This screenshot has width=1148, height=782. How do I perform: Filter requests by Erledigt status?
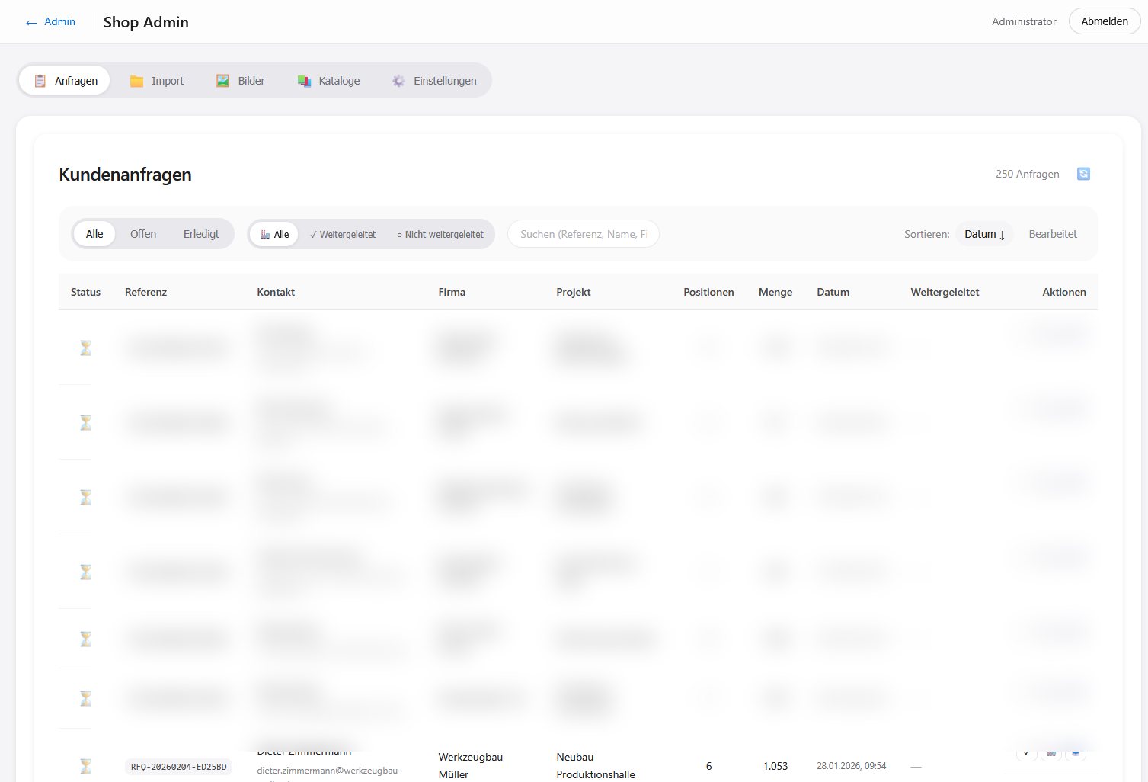201,234
